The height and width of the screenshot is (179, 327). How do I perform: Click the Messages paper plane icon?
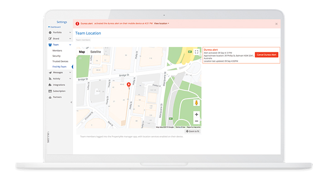tap(50, 73)
